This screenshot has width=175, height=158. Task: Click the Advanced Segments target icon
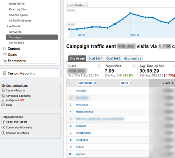coord(3,96)
